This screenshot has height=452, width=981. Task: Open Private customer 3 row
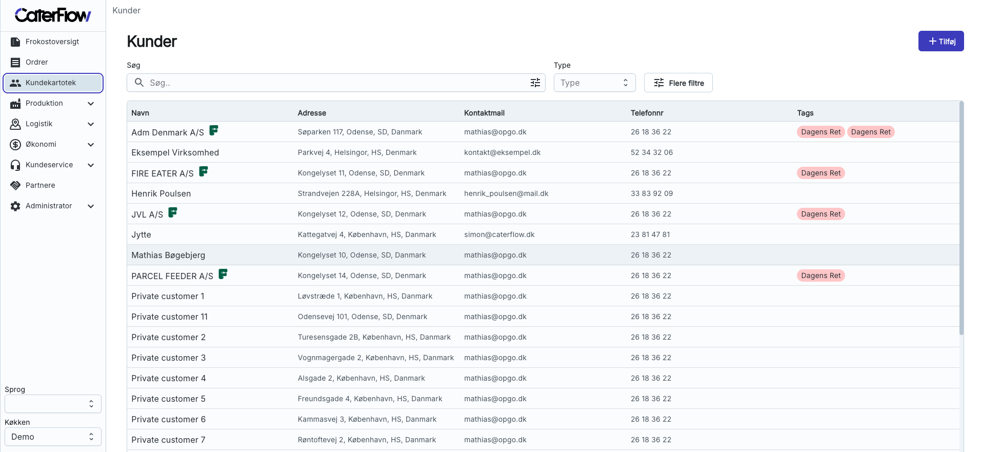pos(543,358)
